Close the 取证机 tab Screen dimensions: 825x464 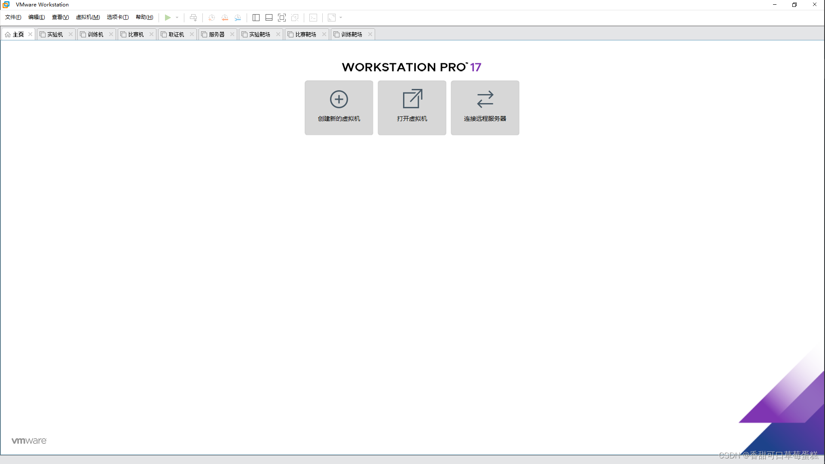click(x=192, y=34)
